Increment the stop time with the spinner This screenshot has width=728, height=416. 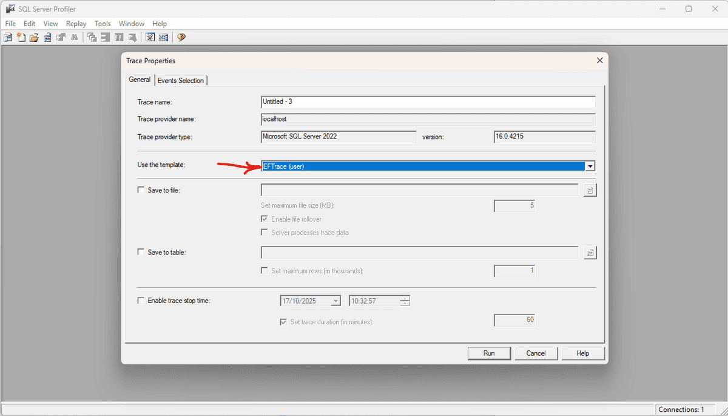pyautogui.click(x=404, y=298)
